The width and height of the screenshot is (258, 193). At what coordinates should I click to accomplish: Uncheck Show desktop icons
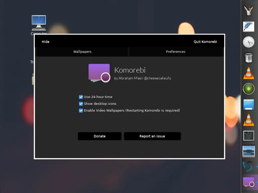[x=81, y=104]
